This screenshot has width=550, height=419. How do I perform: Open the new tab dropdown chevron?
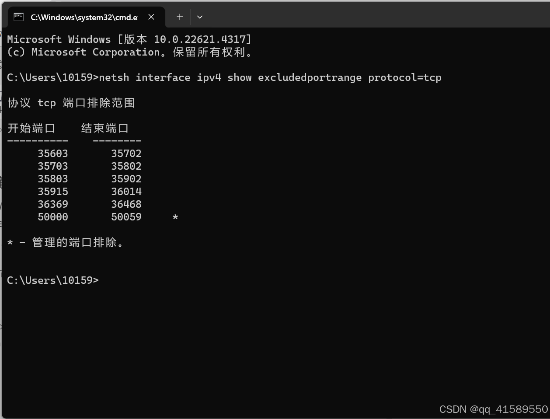point(199,17)
